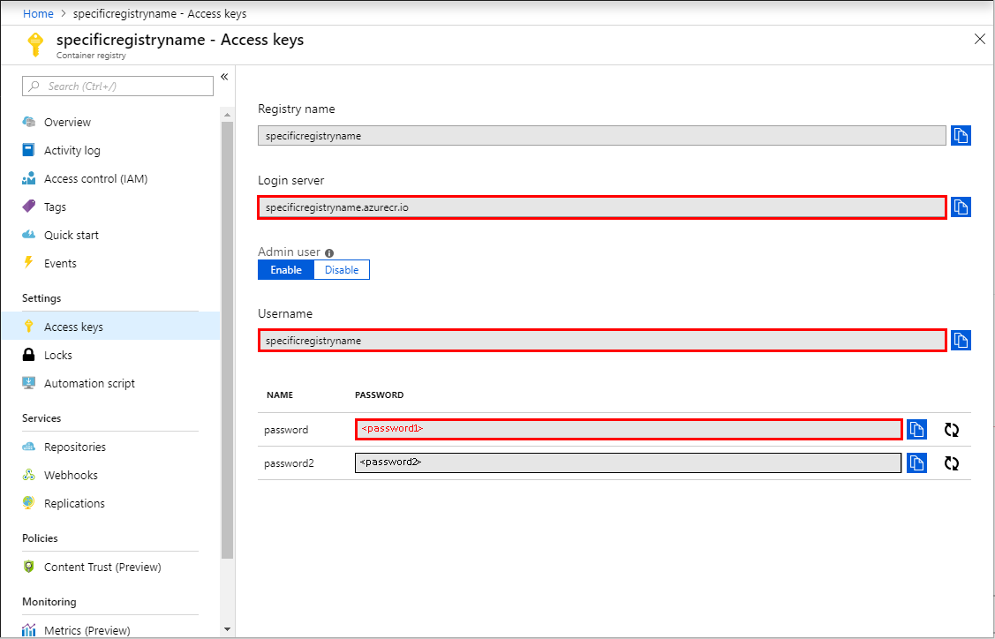
Task: Enable the Admin user
Action: point(285,270)
